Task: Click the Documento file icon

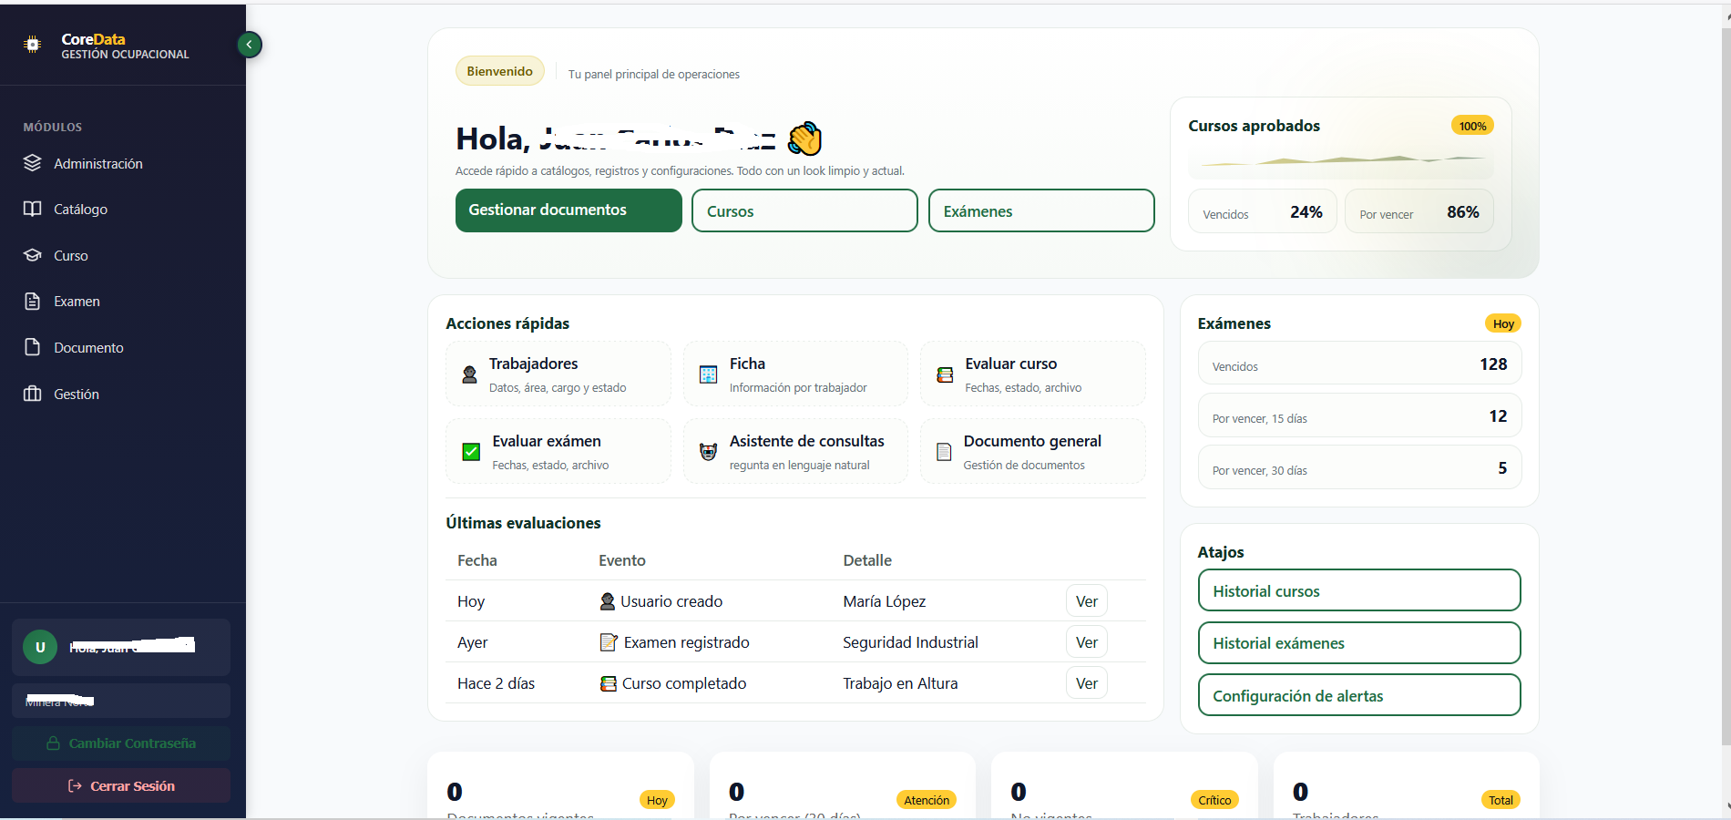Action: (x=33, y=348)
